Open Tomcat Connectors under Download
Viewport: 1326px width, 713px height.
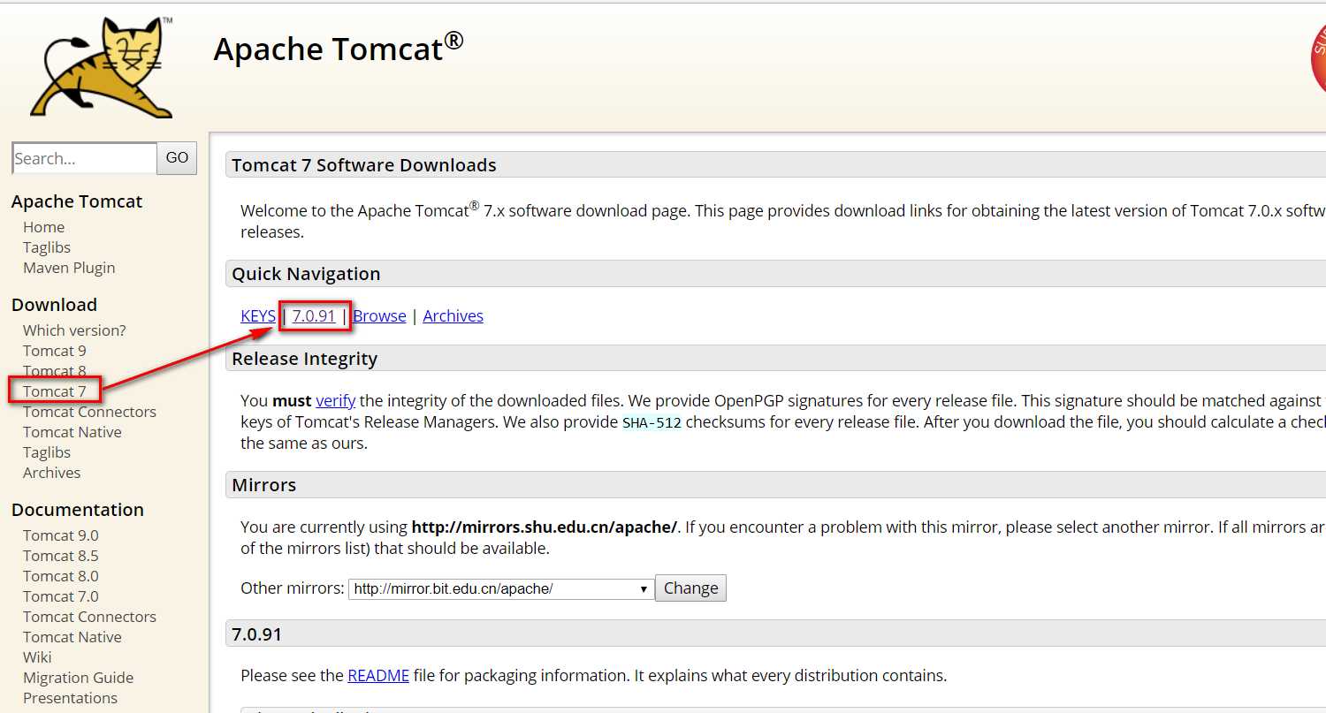pos(89,412)
